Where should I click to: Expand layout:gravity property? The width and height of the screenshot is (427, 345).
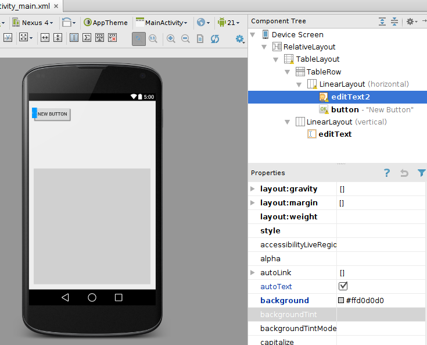pyautogui.click(x=253, y=188)
